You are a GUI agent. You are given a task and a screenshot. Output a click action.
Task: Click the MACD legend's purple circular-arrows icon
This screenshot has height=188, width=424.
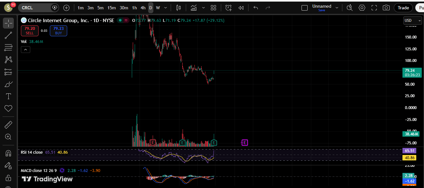coord(62,170)
